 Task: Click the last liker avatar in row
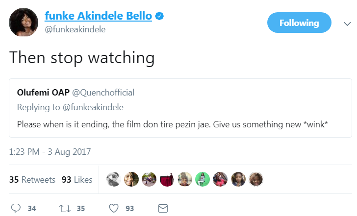(256, 180)
